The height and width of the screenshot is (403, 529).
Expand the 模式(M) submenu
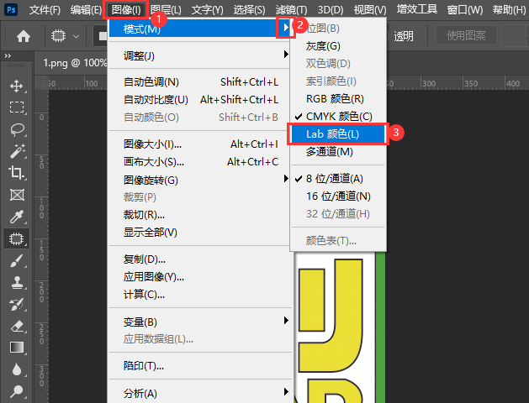199,29
